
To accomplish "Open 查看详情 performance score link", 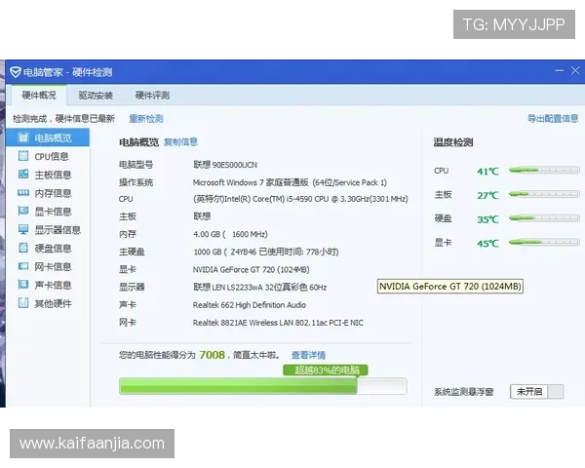I will pos(308,355).
